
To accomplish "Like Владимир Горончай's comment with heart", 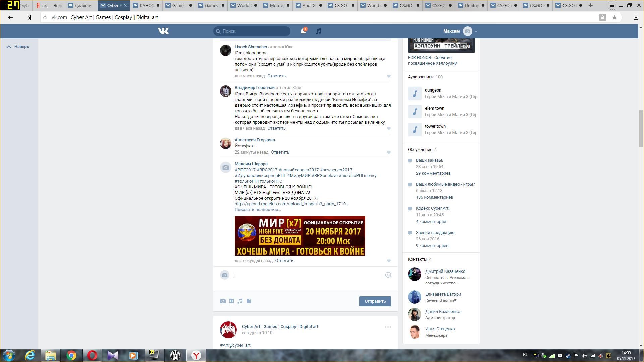I will pos(389,128).
